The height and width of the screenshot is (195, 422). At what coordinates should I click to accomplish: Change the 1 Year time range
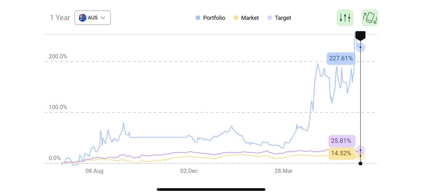(x=60, y=18)
